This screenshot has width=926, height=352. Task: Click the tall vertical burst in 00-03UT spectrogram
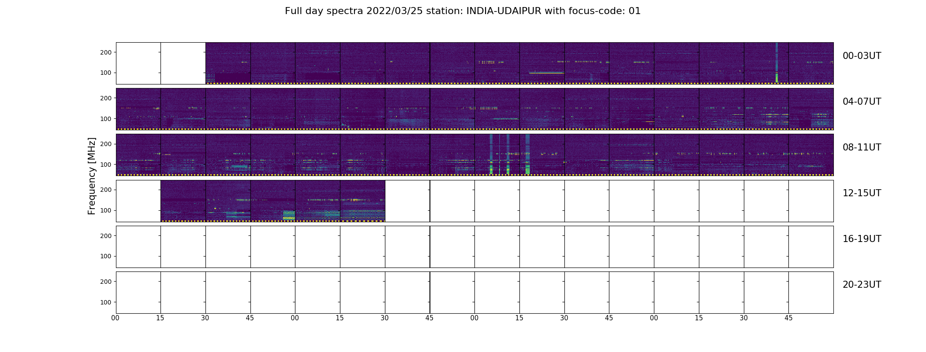(x=777, y=62)
